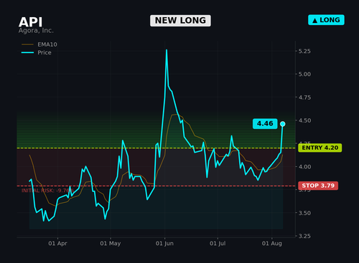Click the last price marker dot
Image resolution: width=359 pixels, height=263 pixels.
pos(283,124)
